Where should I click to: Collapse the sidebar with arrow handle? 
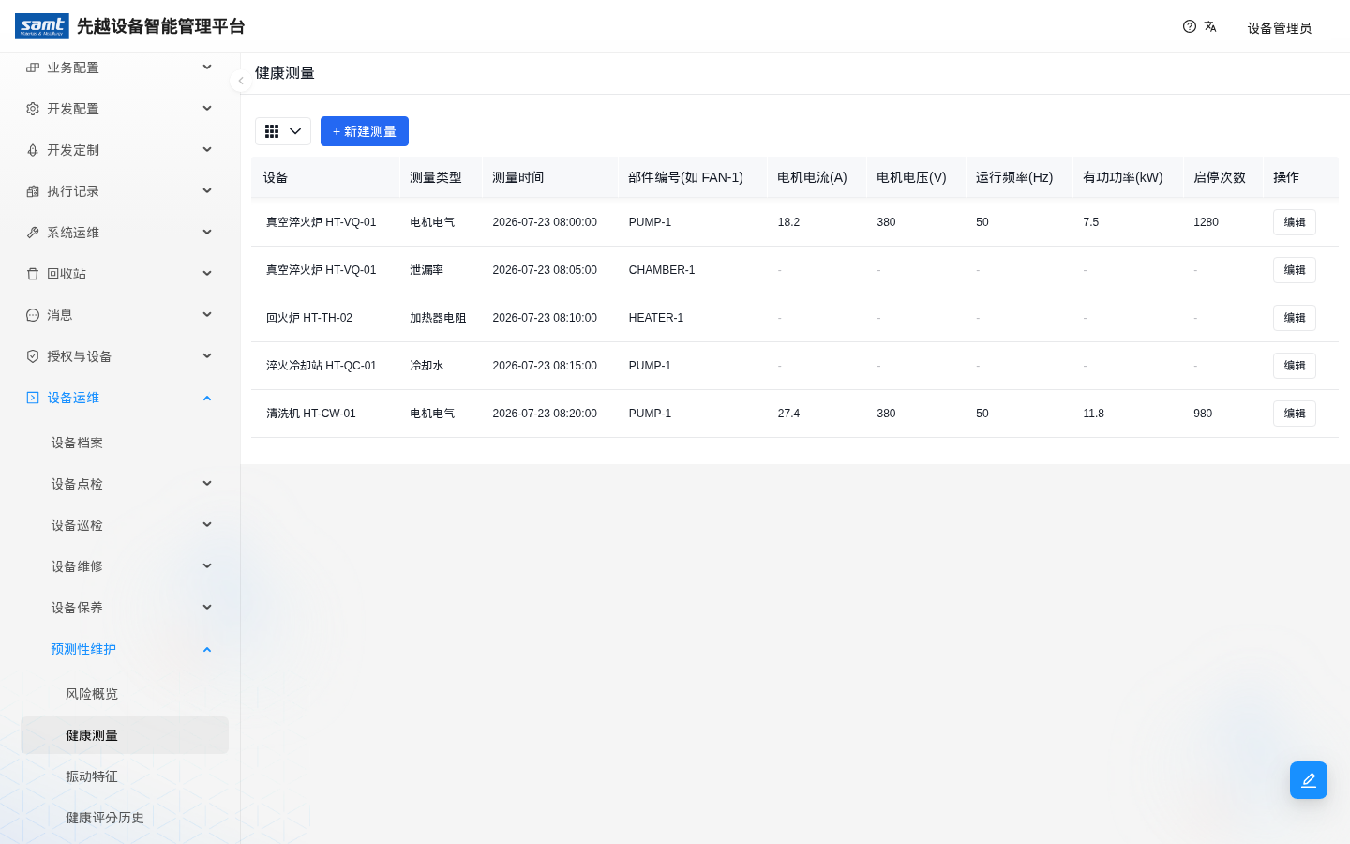(x=241, y=81)
